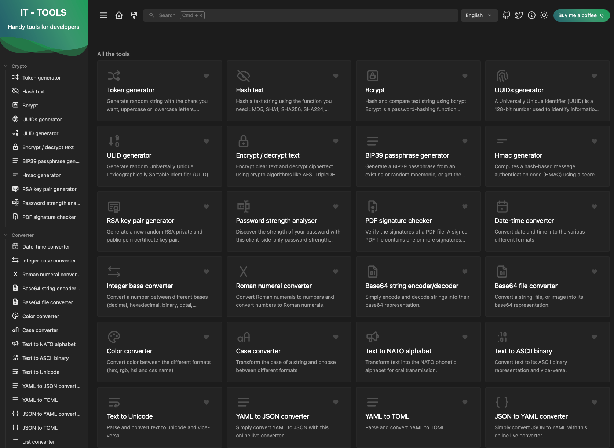Toggle dark/light mode sun icon
The image size is (614, 448).
(544, 15)
